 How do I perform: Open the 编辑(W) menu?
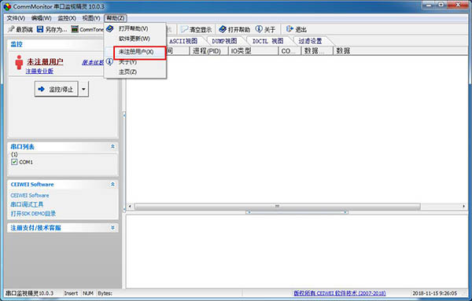point(41,18)
